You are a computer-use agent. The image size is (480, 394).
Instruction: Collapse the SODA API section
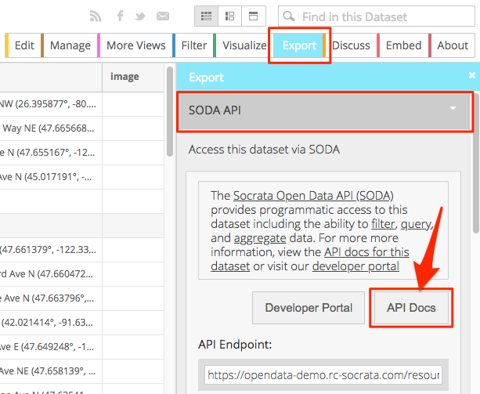click(324, 110)
